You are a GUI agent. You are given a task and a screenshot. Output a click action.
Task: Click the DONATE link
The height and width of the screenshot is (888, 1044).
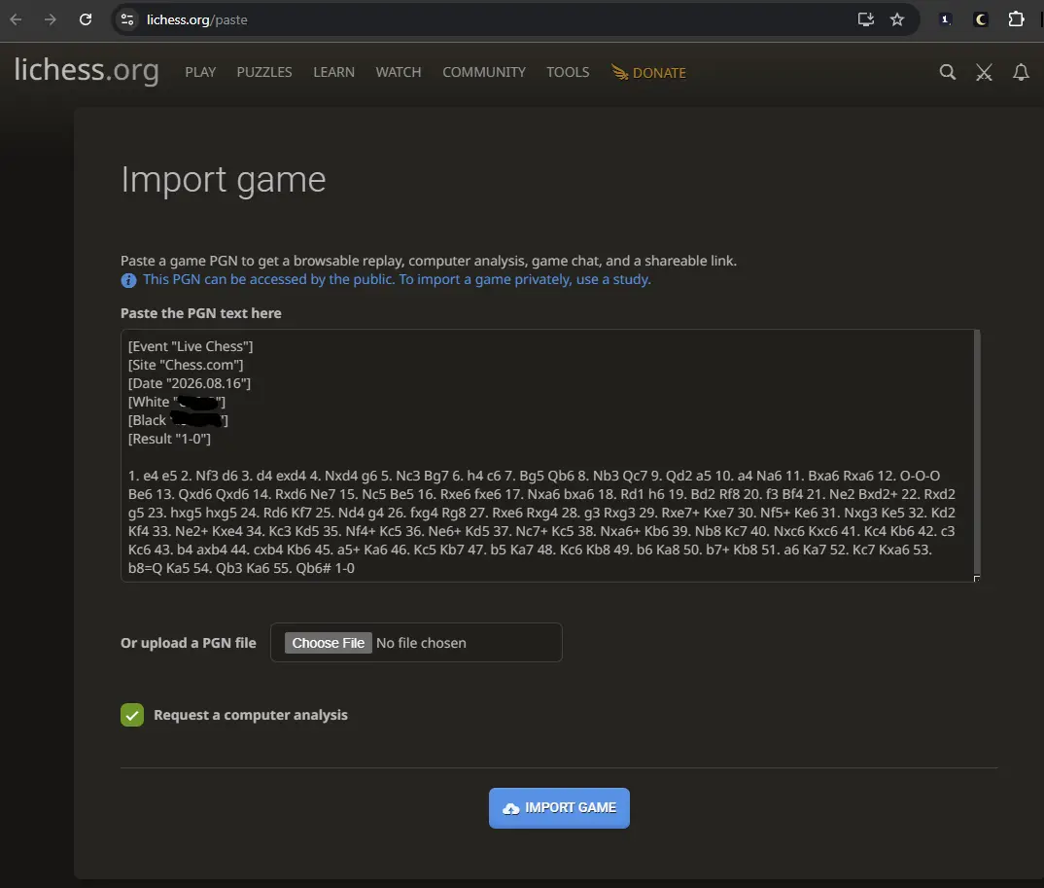tap(649, 73)
